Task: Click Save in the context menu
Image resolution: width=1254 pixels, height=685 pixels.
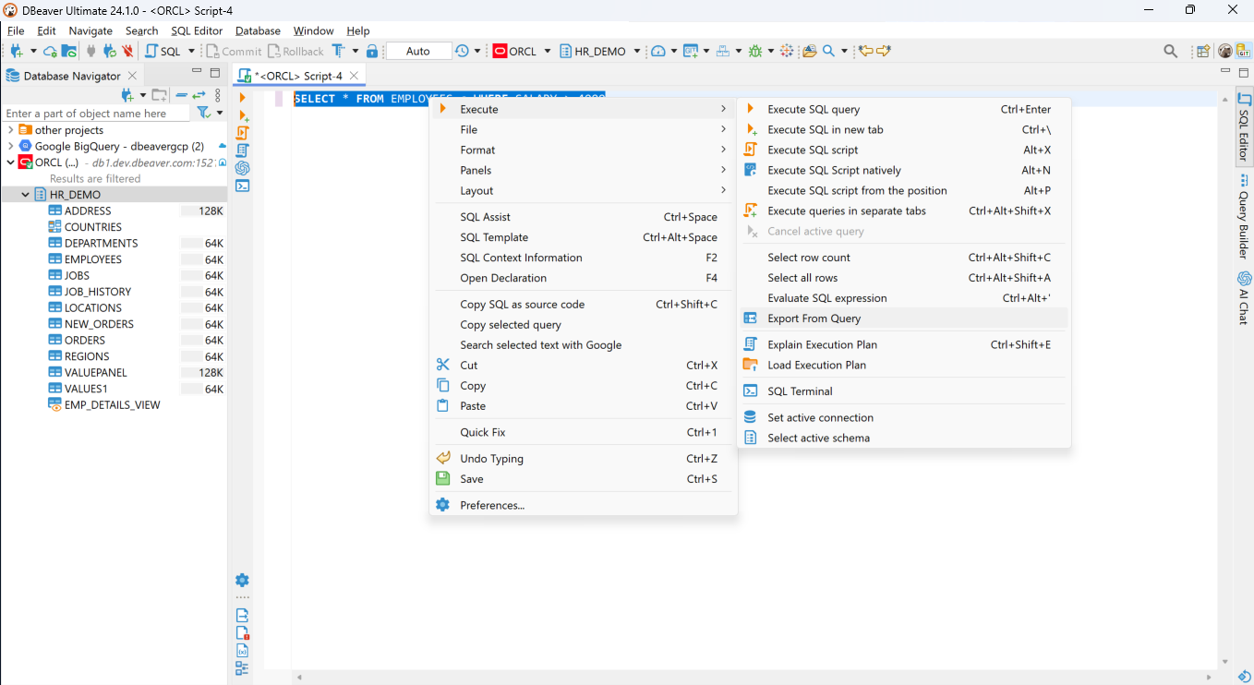Action: click(x=584, y=479)
